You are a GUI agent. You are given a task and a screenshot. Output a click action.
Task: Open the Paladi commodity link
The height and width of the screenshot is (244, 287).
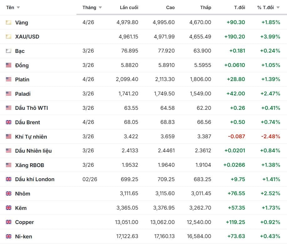pos(23,94)
